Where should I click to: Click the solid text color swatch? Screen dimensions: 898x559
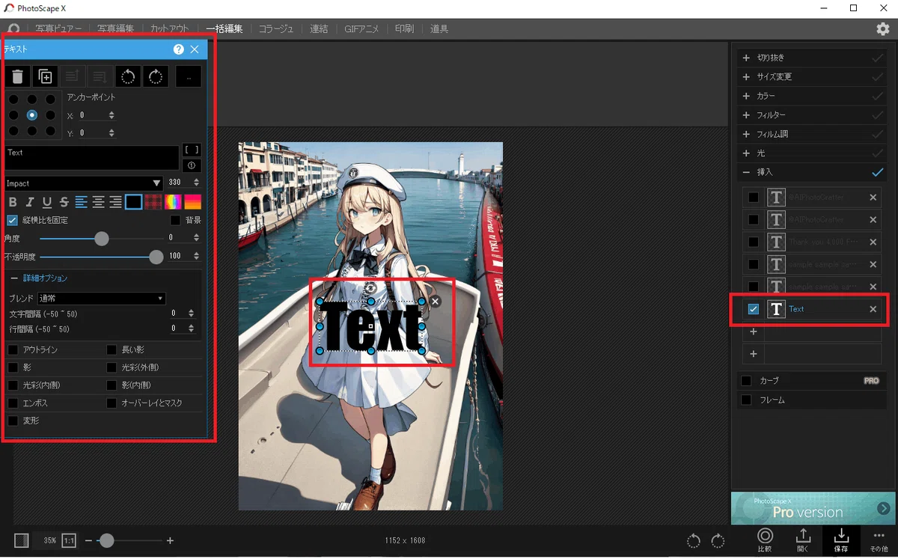133,202
